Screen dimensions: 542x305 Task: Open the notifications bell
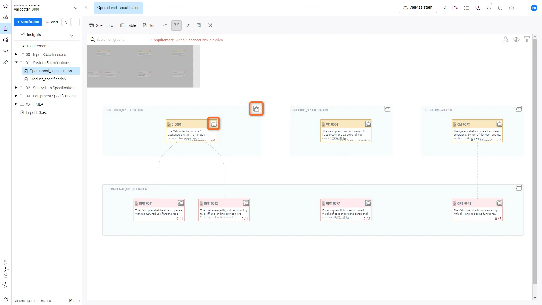489,8
